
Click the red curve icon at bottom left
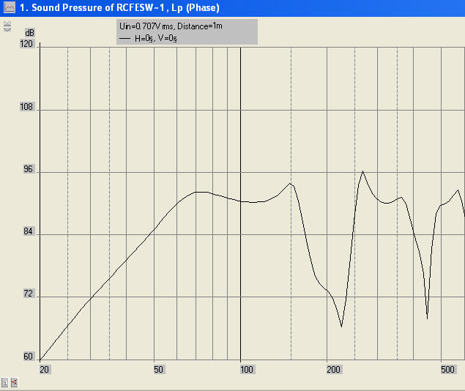[14, 382]
